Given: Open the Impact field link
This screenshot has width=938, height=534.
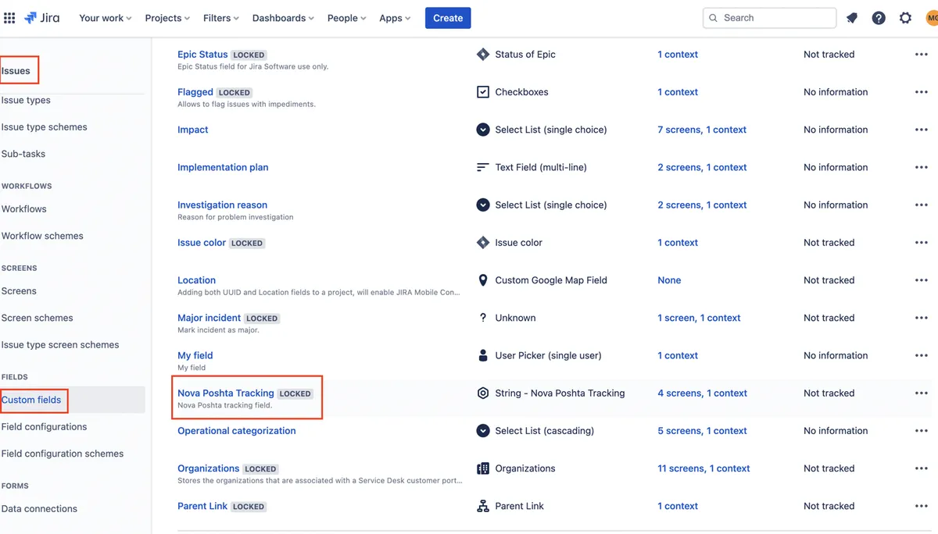Looking at the screenshot, I should [x=193, y=130].
